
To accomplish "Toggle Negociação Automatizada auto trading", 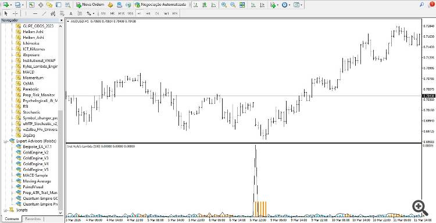I will tap(160, 5).
